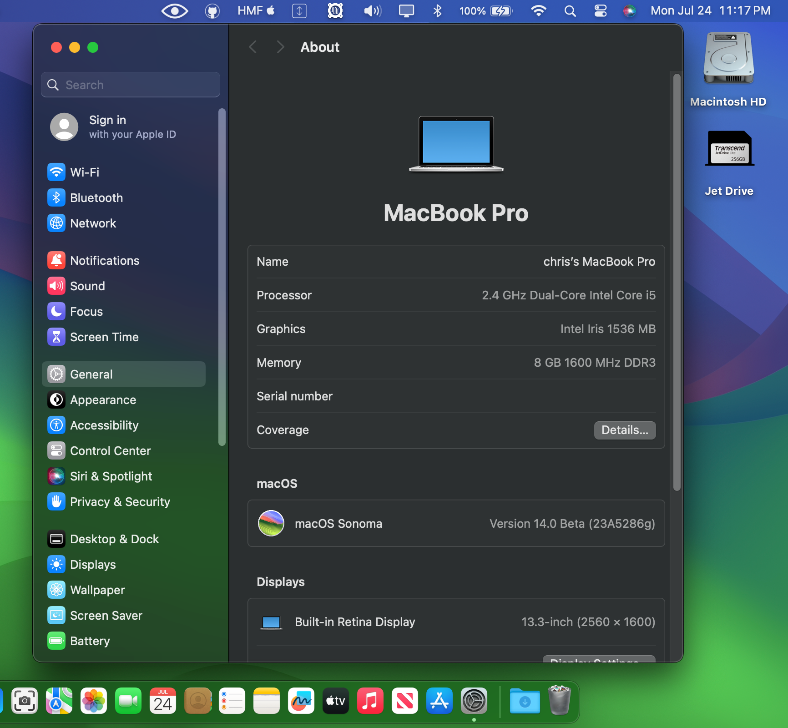Open Contacts from the Dock
Screen dimensions: 788x728
point(197,701)
